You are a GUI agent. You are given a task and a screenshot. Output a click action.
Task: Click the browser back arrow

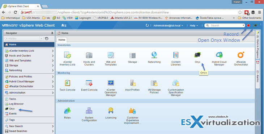[x=4, y=12]
